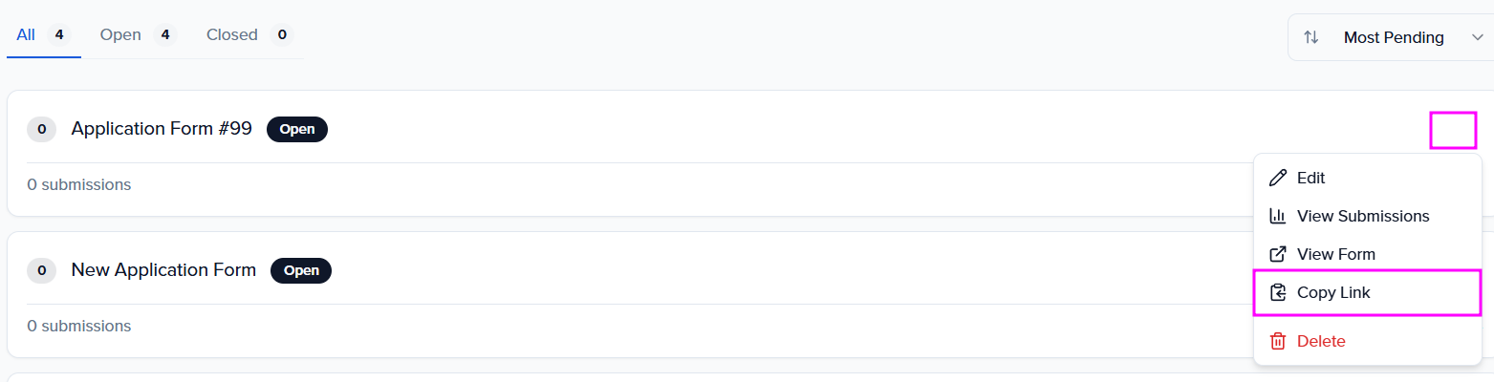Click the red trash icon in the menu
The width and height of the screenshot is (1494, 382).
(1277, 341)
